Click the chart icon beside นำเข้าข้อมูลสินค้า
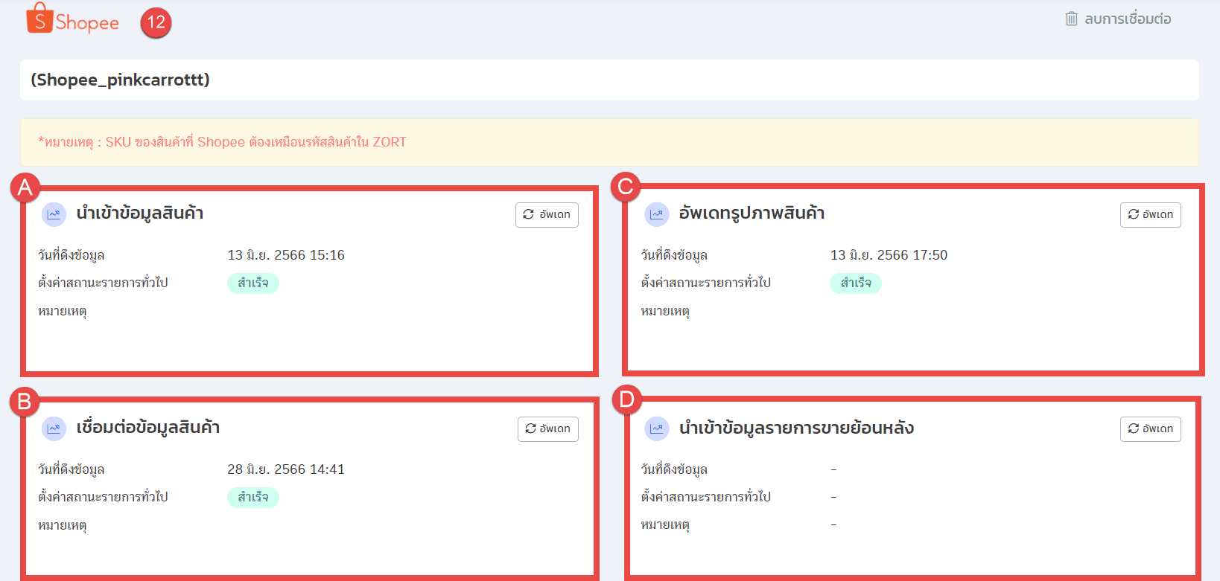Image resolution: width=1220 pixels, height=581 pixels. [x=54, y=214]
